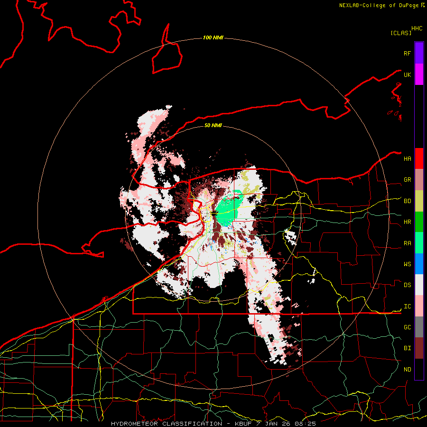This screenshot has width=427, height=427.
Task: Click the HA legend label
Action: 407,158
